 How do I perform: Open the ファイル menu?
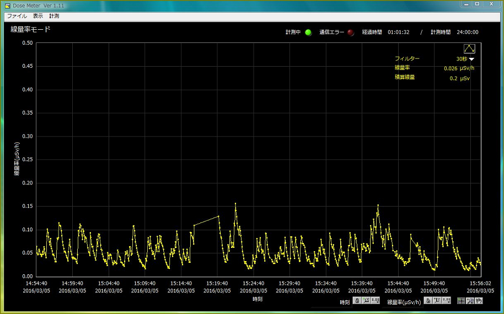[17, 17]
